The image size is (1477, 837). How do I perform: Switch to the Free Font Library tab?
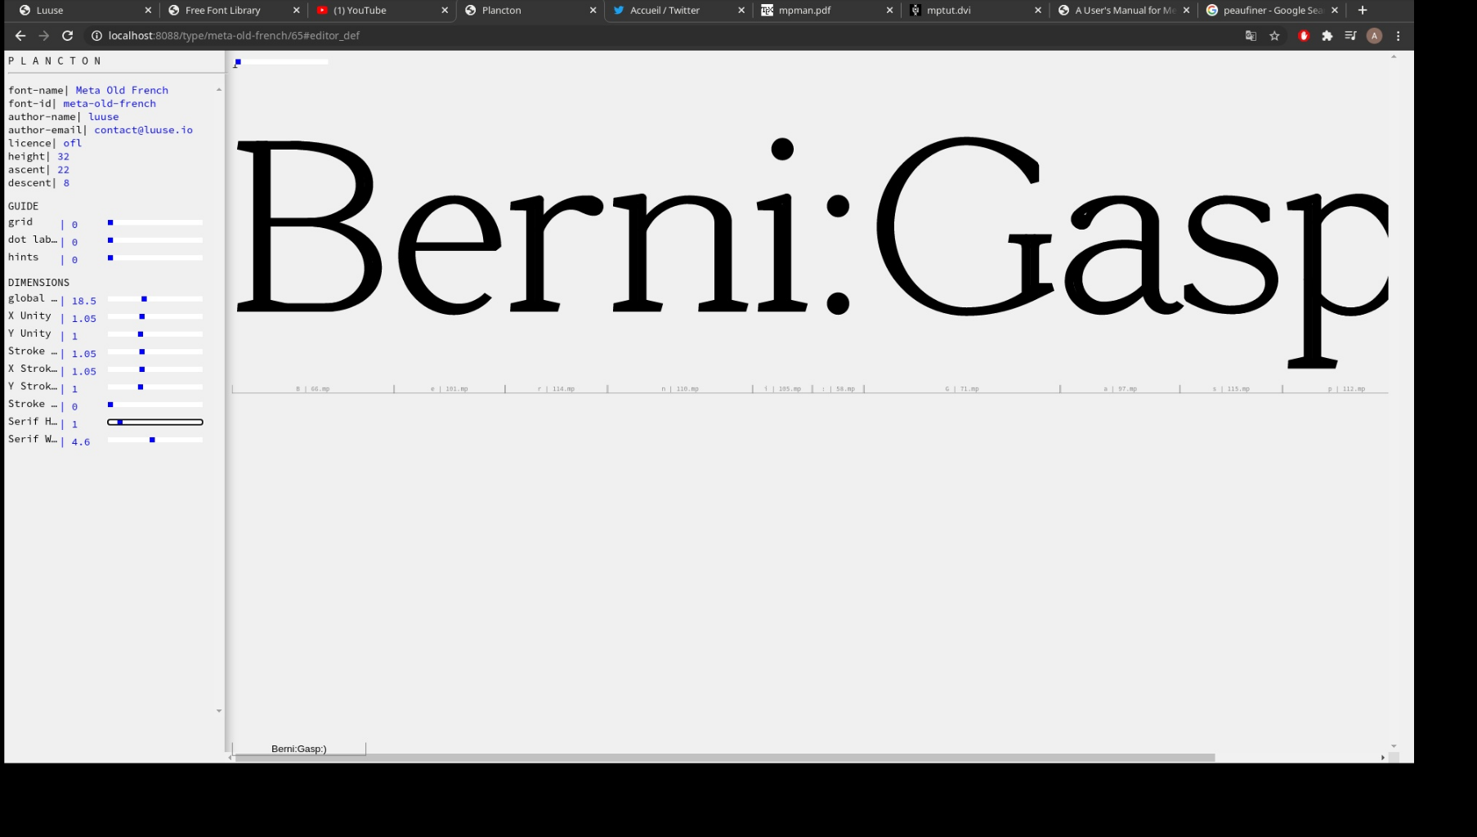click(x=222, y=11)
